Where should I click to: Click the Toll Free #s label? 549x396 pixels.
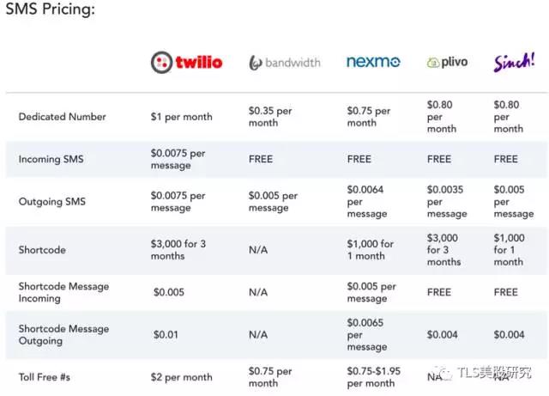(x=49, y=377)
